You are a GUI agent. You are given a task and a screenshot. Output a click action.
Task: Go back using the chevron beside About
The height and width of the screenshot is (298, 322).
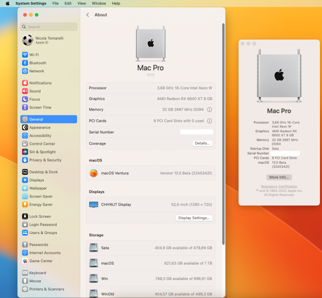[88, 15]
